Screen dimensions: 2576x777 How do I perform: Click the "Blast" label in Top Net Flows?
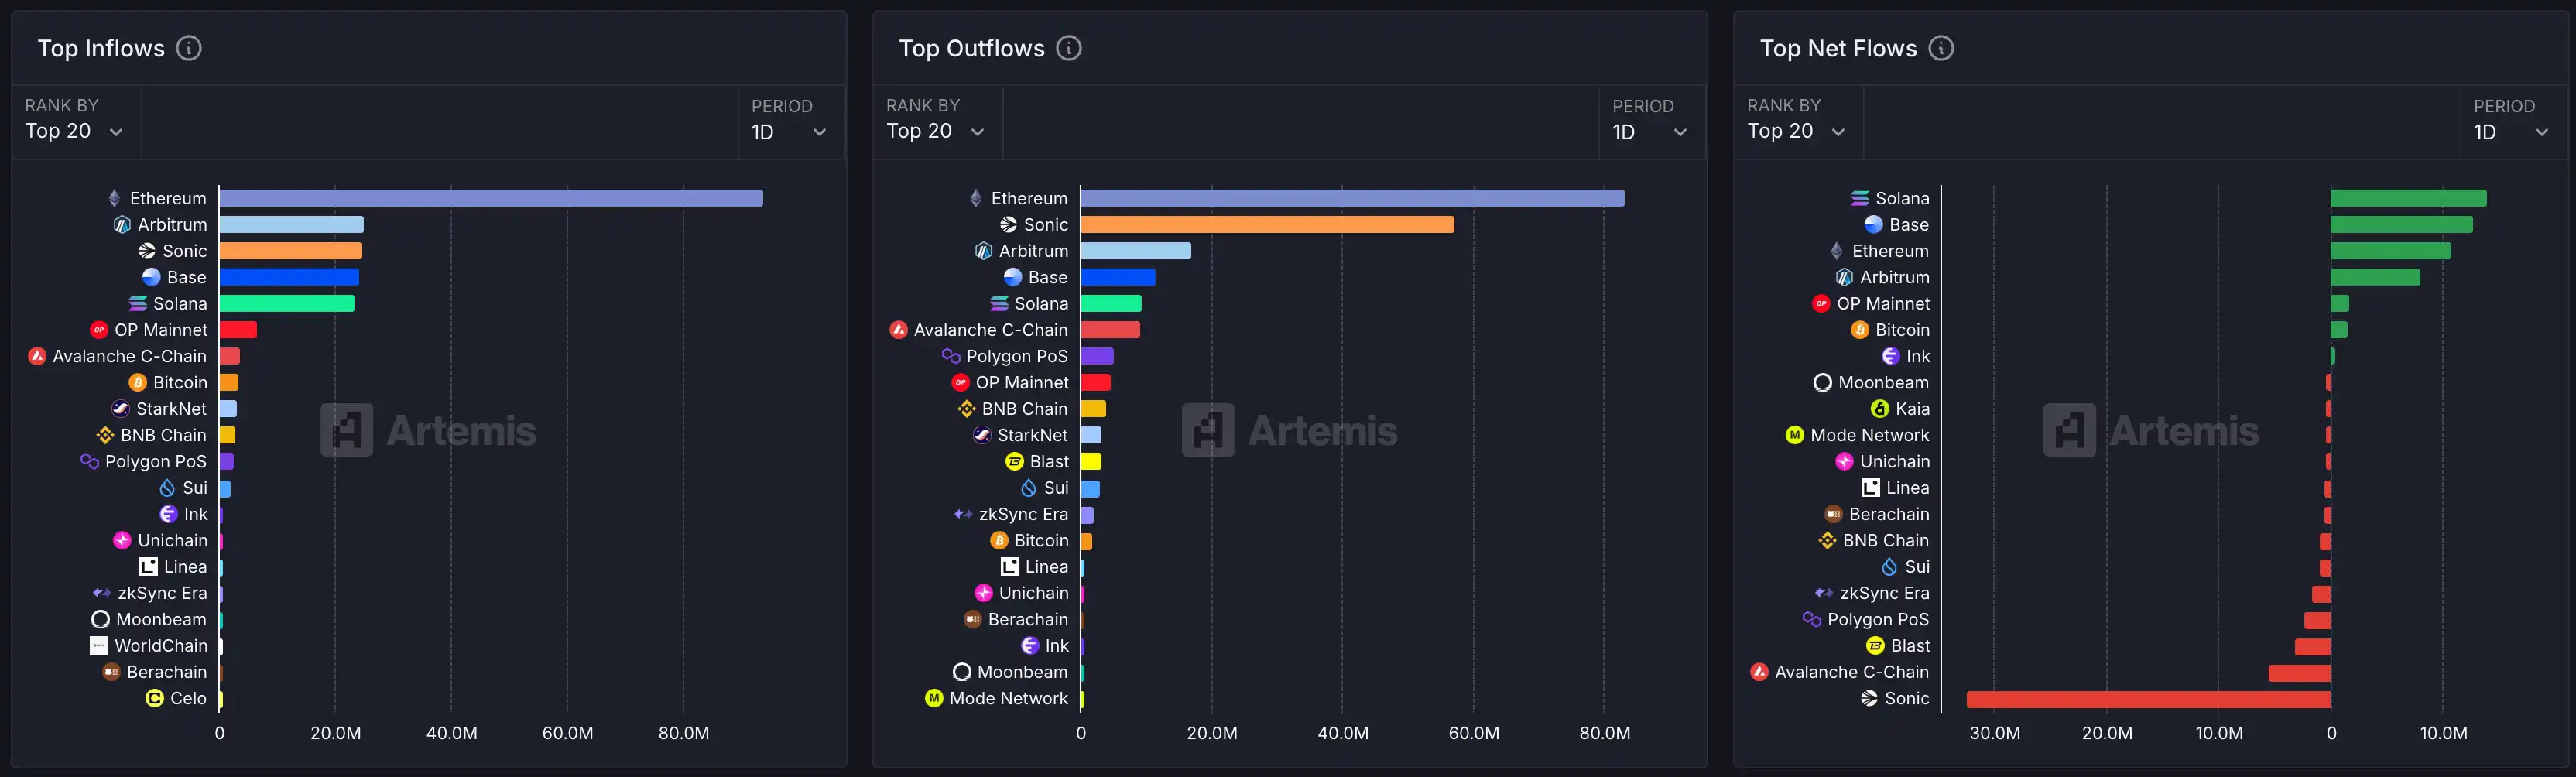pos(1910,646)
